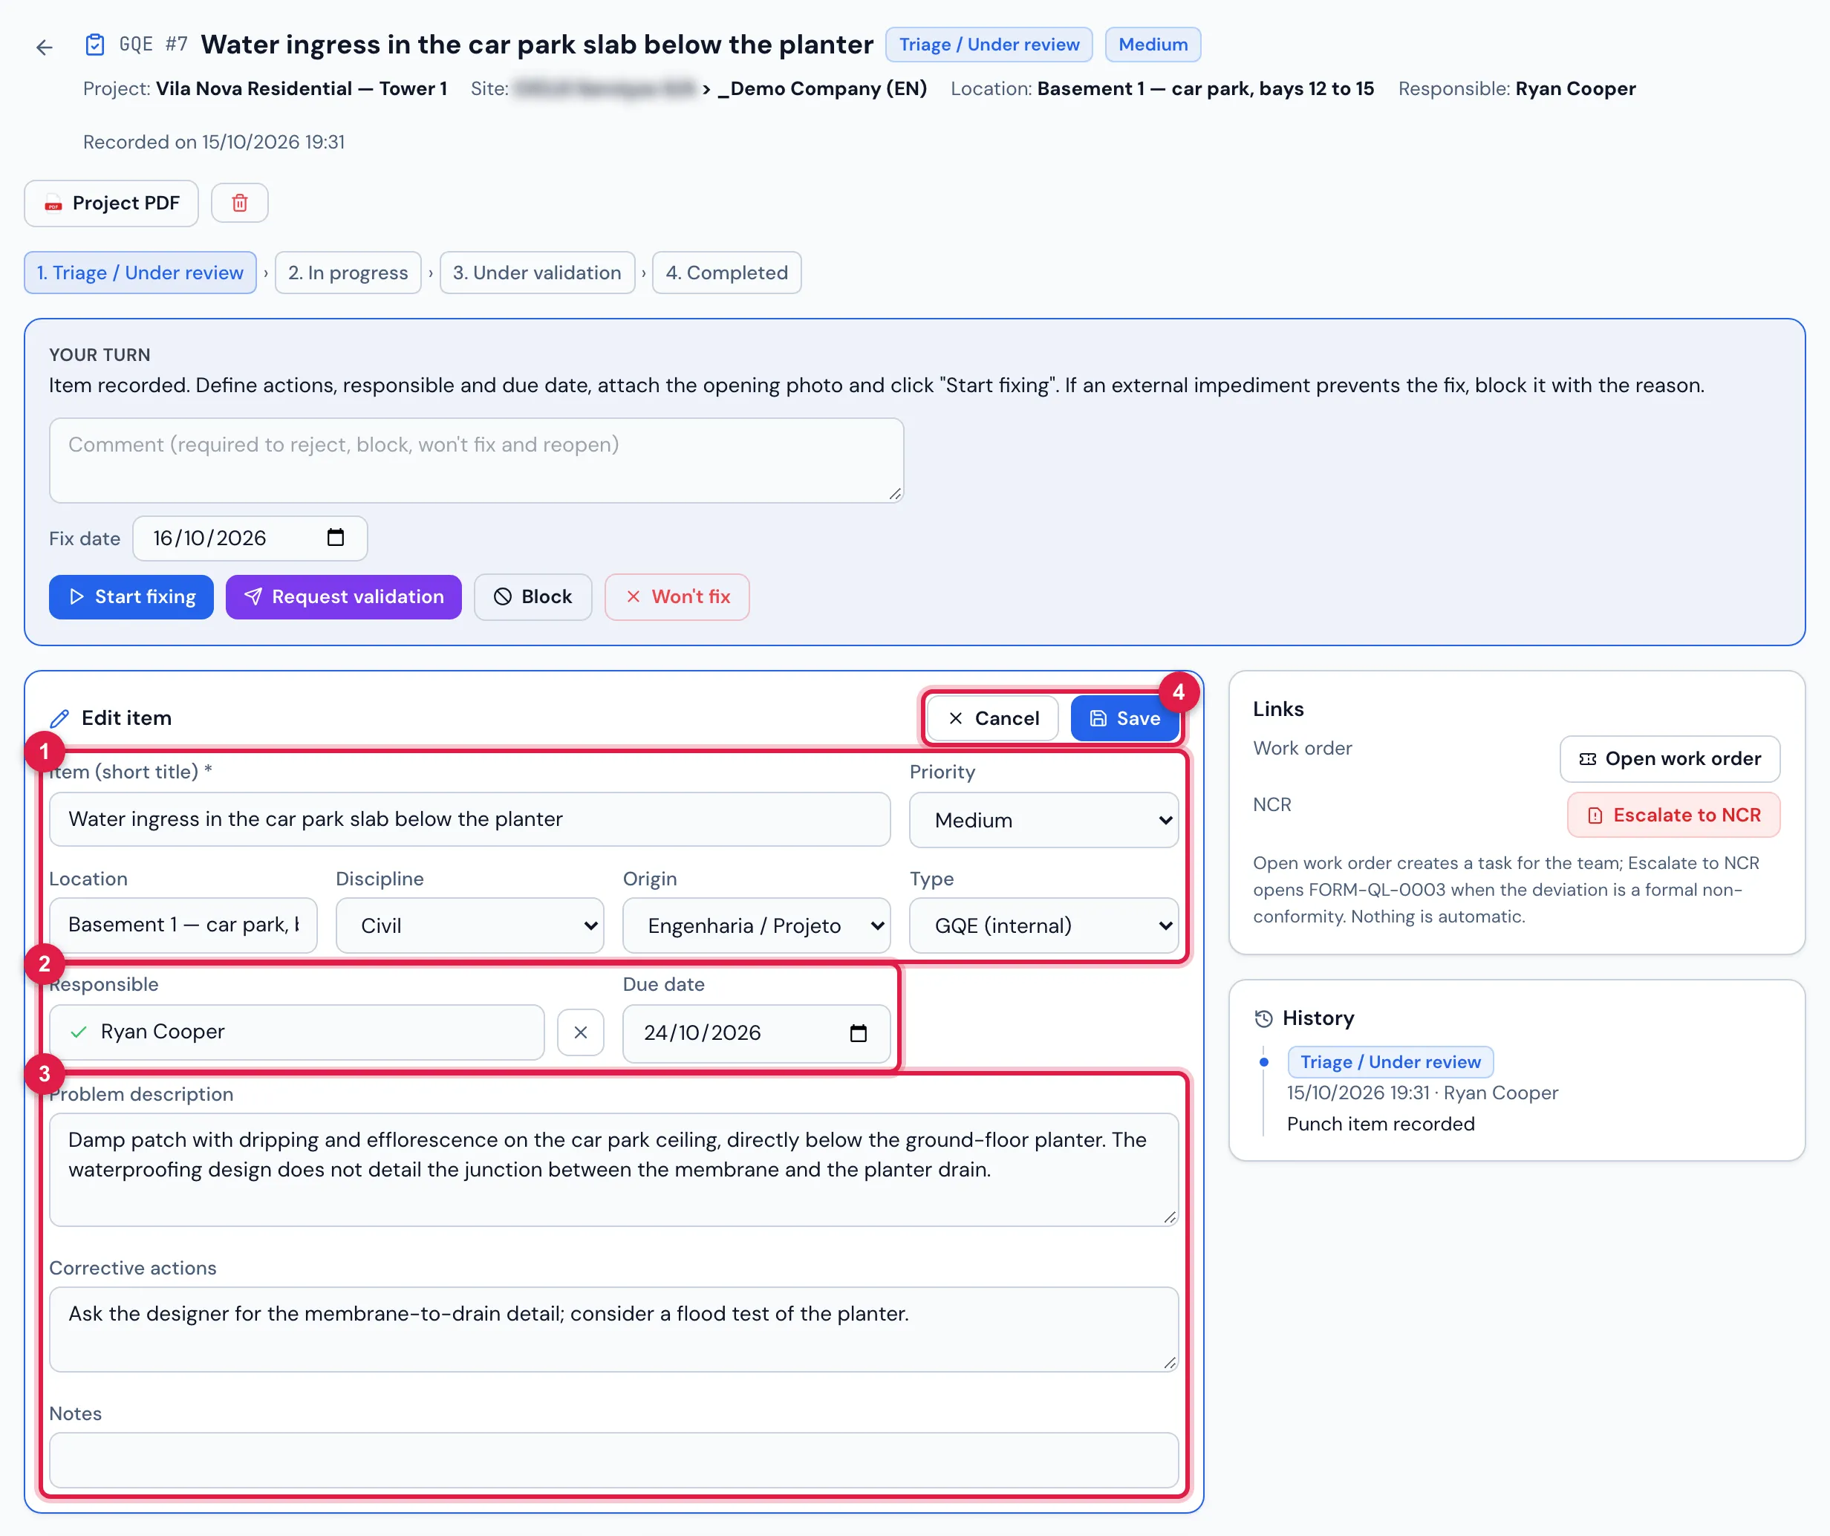The height and width of the screenshot is (1536, 1830).
Task: Click the Responsible field Ryan Cooper
Action: click(296, 1033)
